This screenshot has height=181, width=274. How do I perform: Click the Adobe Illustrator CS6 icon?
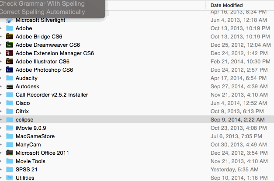coord(10,61)
